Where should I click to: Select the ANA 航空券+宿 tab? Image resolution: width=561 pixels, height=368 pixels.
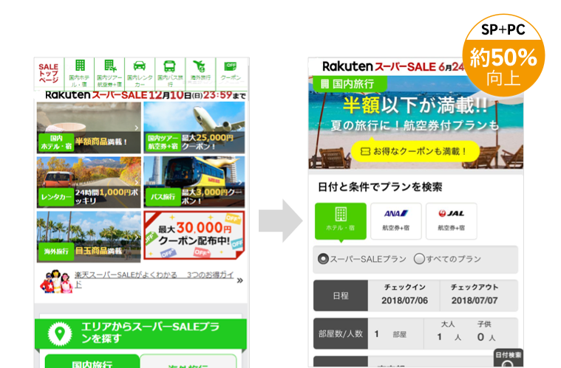pos(396,221)
